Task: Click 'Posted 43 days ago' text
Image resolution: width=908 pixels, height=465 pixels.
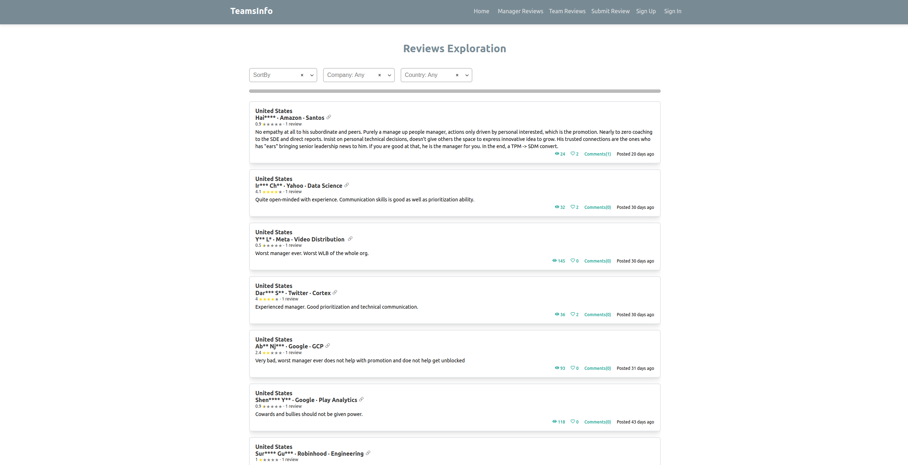Action: (x=635, y=422)
